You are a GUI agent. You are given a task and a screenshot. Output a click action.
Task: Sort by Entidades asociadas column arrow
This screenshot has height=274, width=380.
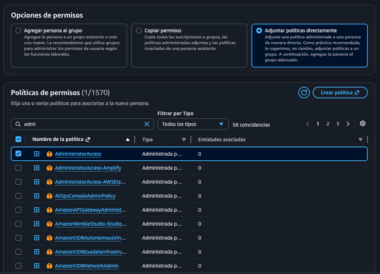(360, 140)
